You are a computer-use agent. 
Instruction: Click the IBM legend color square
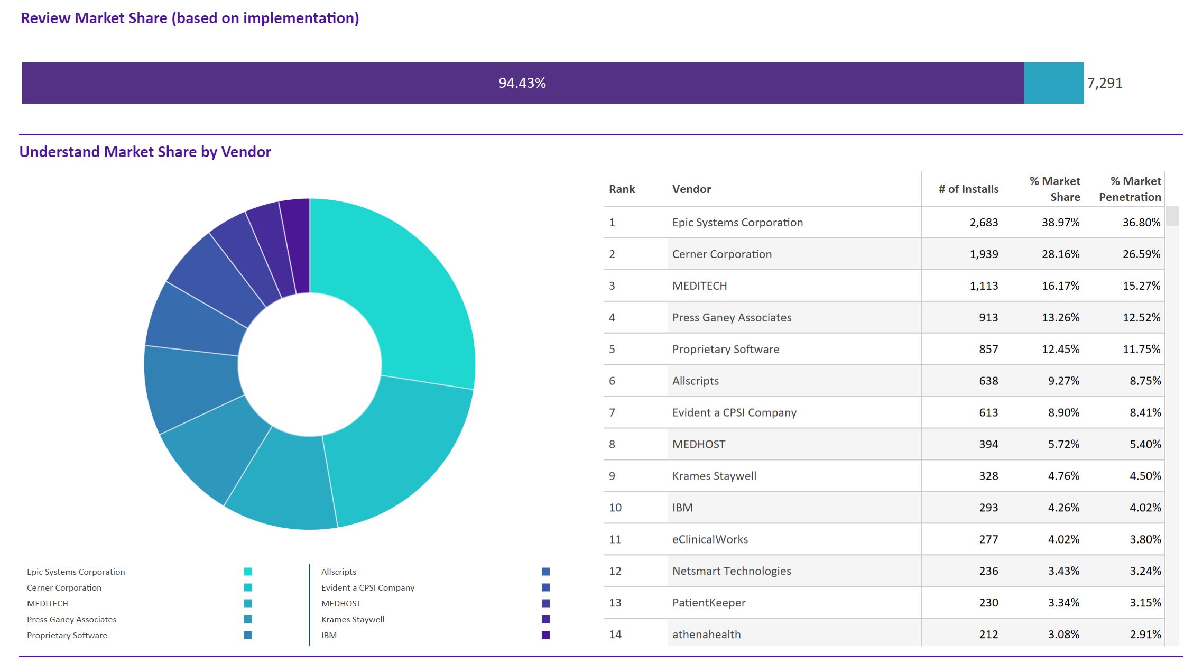(x=545, y=635)
